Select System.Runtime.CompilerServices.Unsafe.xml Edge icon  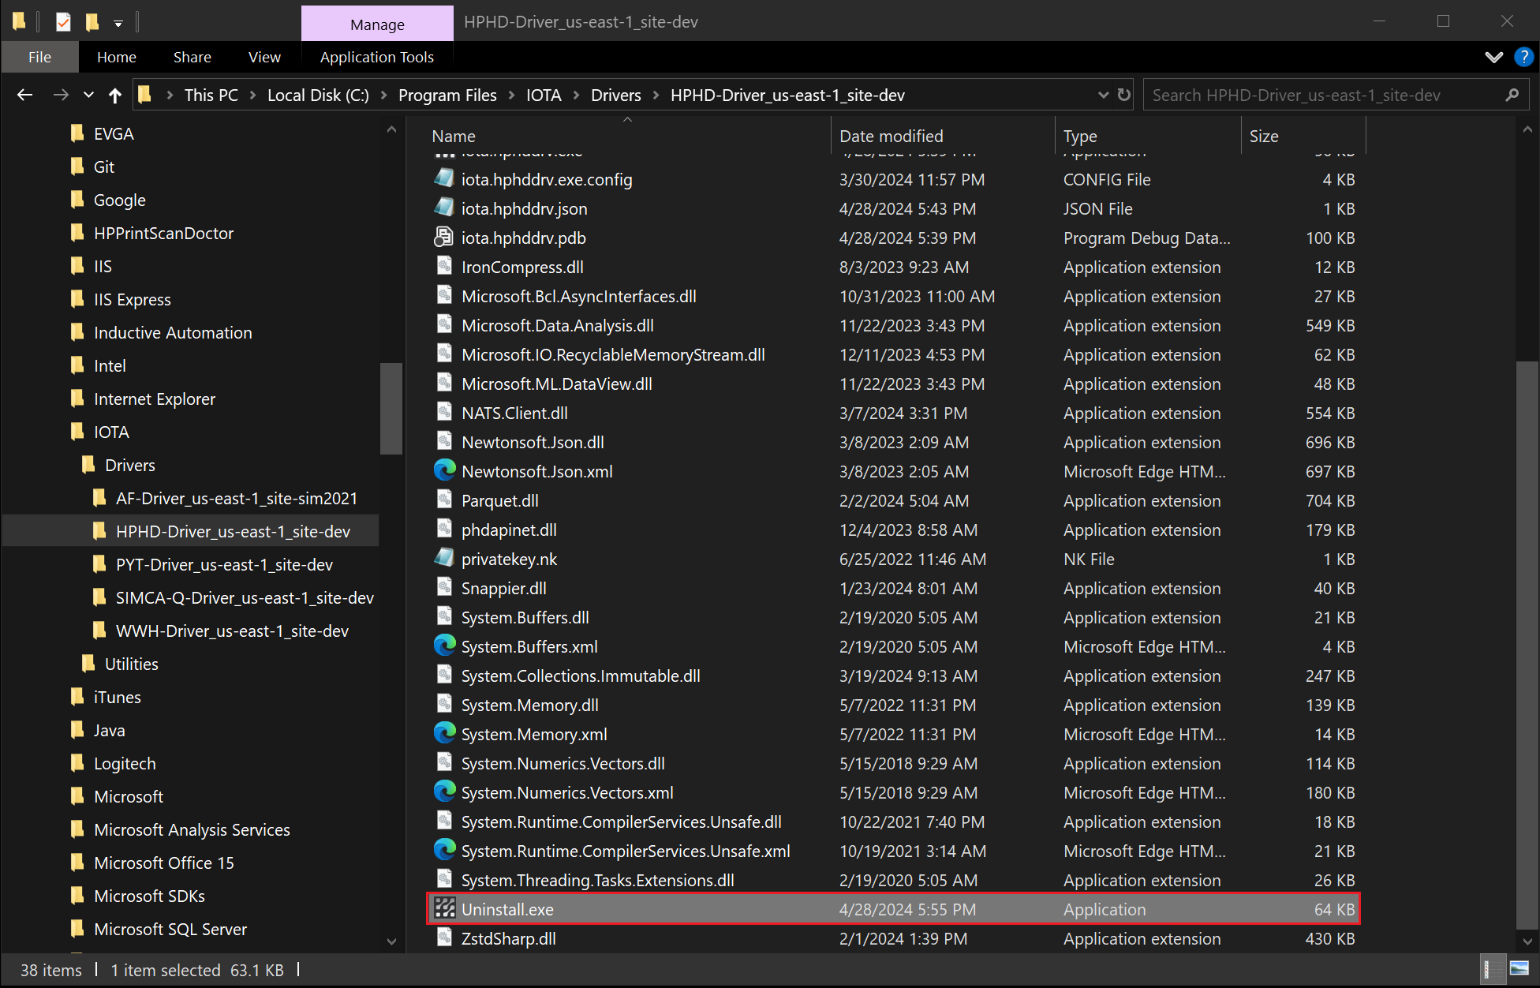pos(444,850)
